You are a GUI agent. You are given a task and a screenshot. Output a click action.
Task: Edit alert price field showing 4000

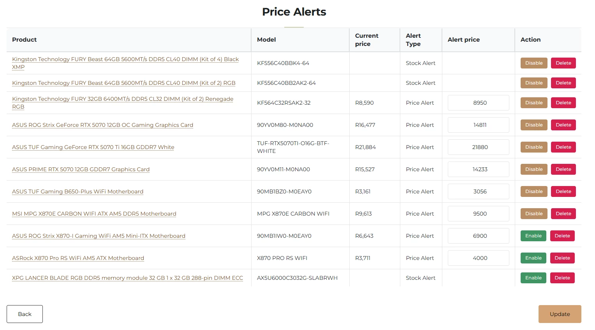479,258
